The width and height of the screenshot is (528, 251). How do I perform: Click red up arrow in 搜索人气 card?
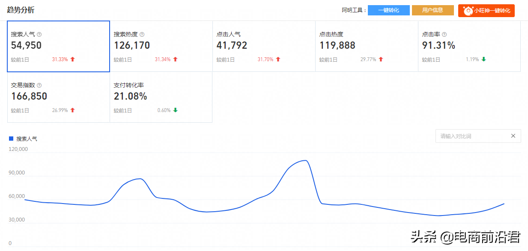click(72, 59)
